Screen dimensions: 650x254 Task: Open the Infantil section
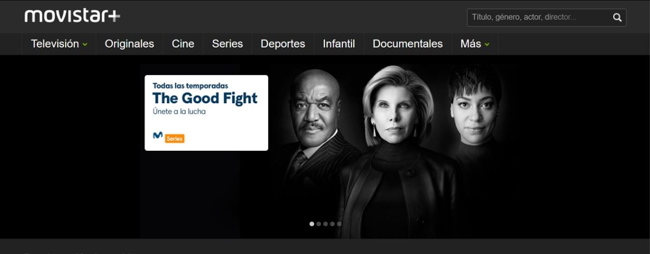point(339,44)
